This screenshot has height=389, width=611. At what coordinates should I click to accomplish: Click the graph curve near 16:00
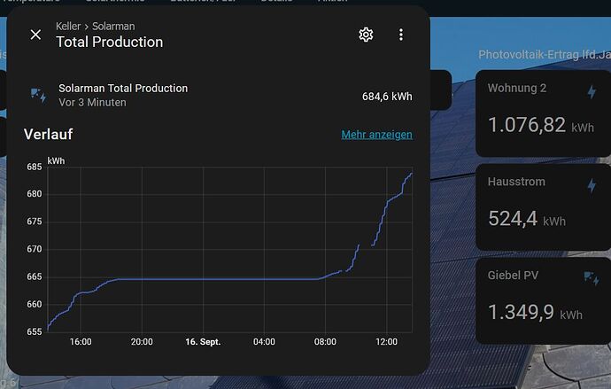pos(81,292)
